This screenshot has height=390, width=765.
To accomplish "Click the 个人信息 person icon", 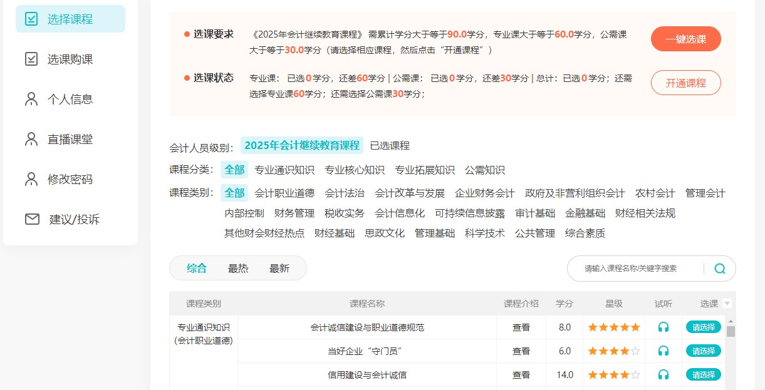I will 31,99.
